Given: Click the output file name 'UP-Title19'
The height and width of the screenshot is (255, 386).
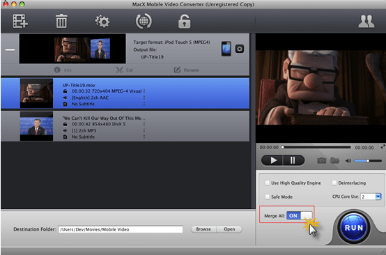Looking at the screenshot, I should tap(152, 57).
